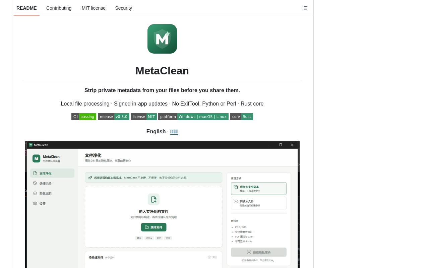
Task: Select 文件净化 in the app sidebar
Action: pos(52,173)
